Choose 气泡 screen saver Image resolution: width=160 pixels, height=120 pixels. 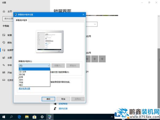click(x=34, y=82)
